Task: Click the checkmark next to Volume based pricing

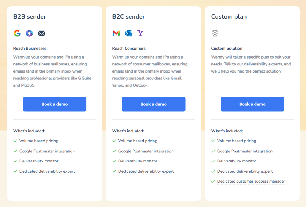Action: click(15, 141)
